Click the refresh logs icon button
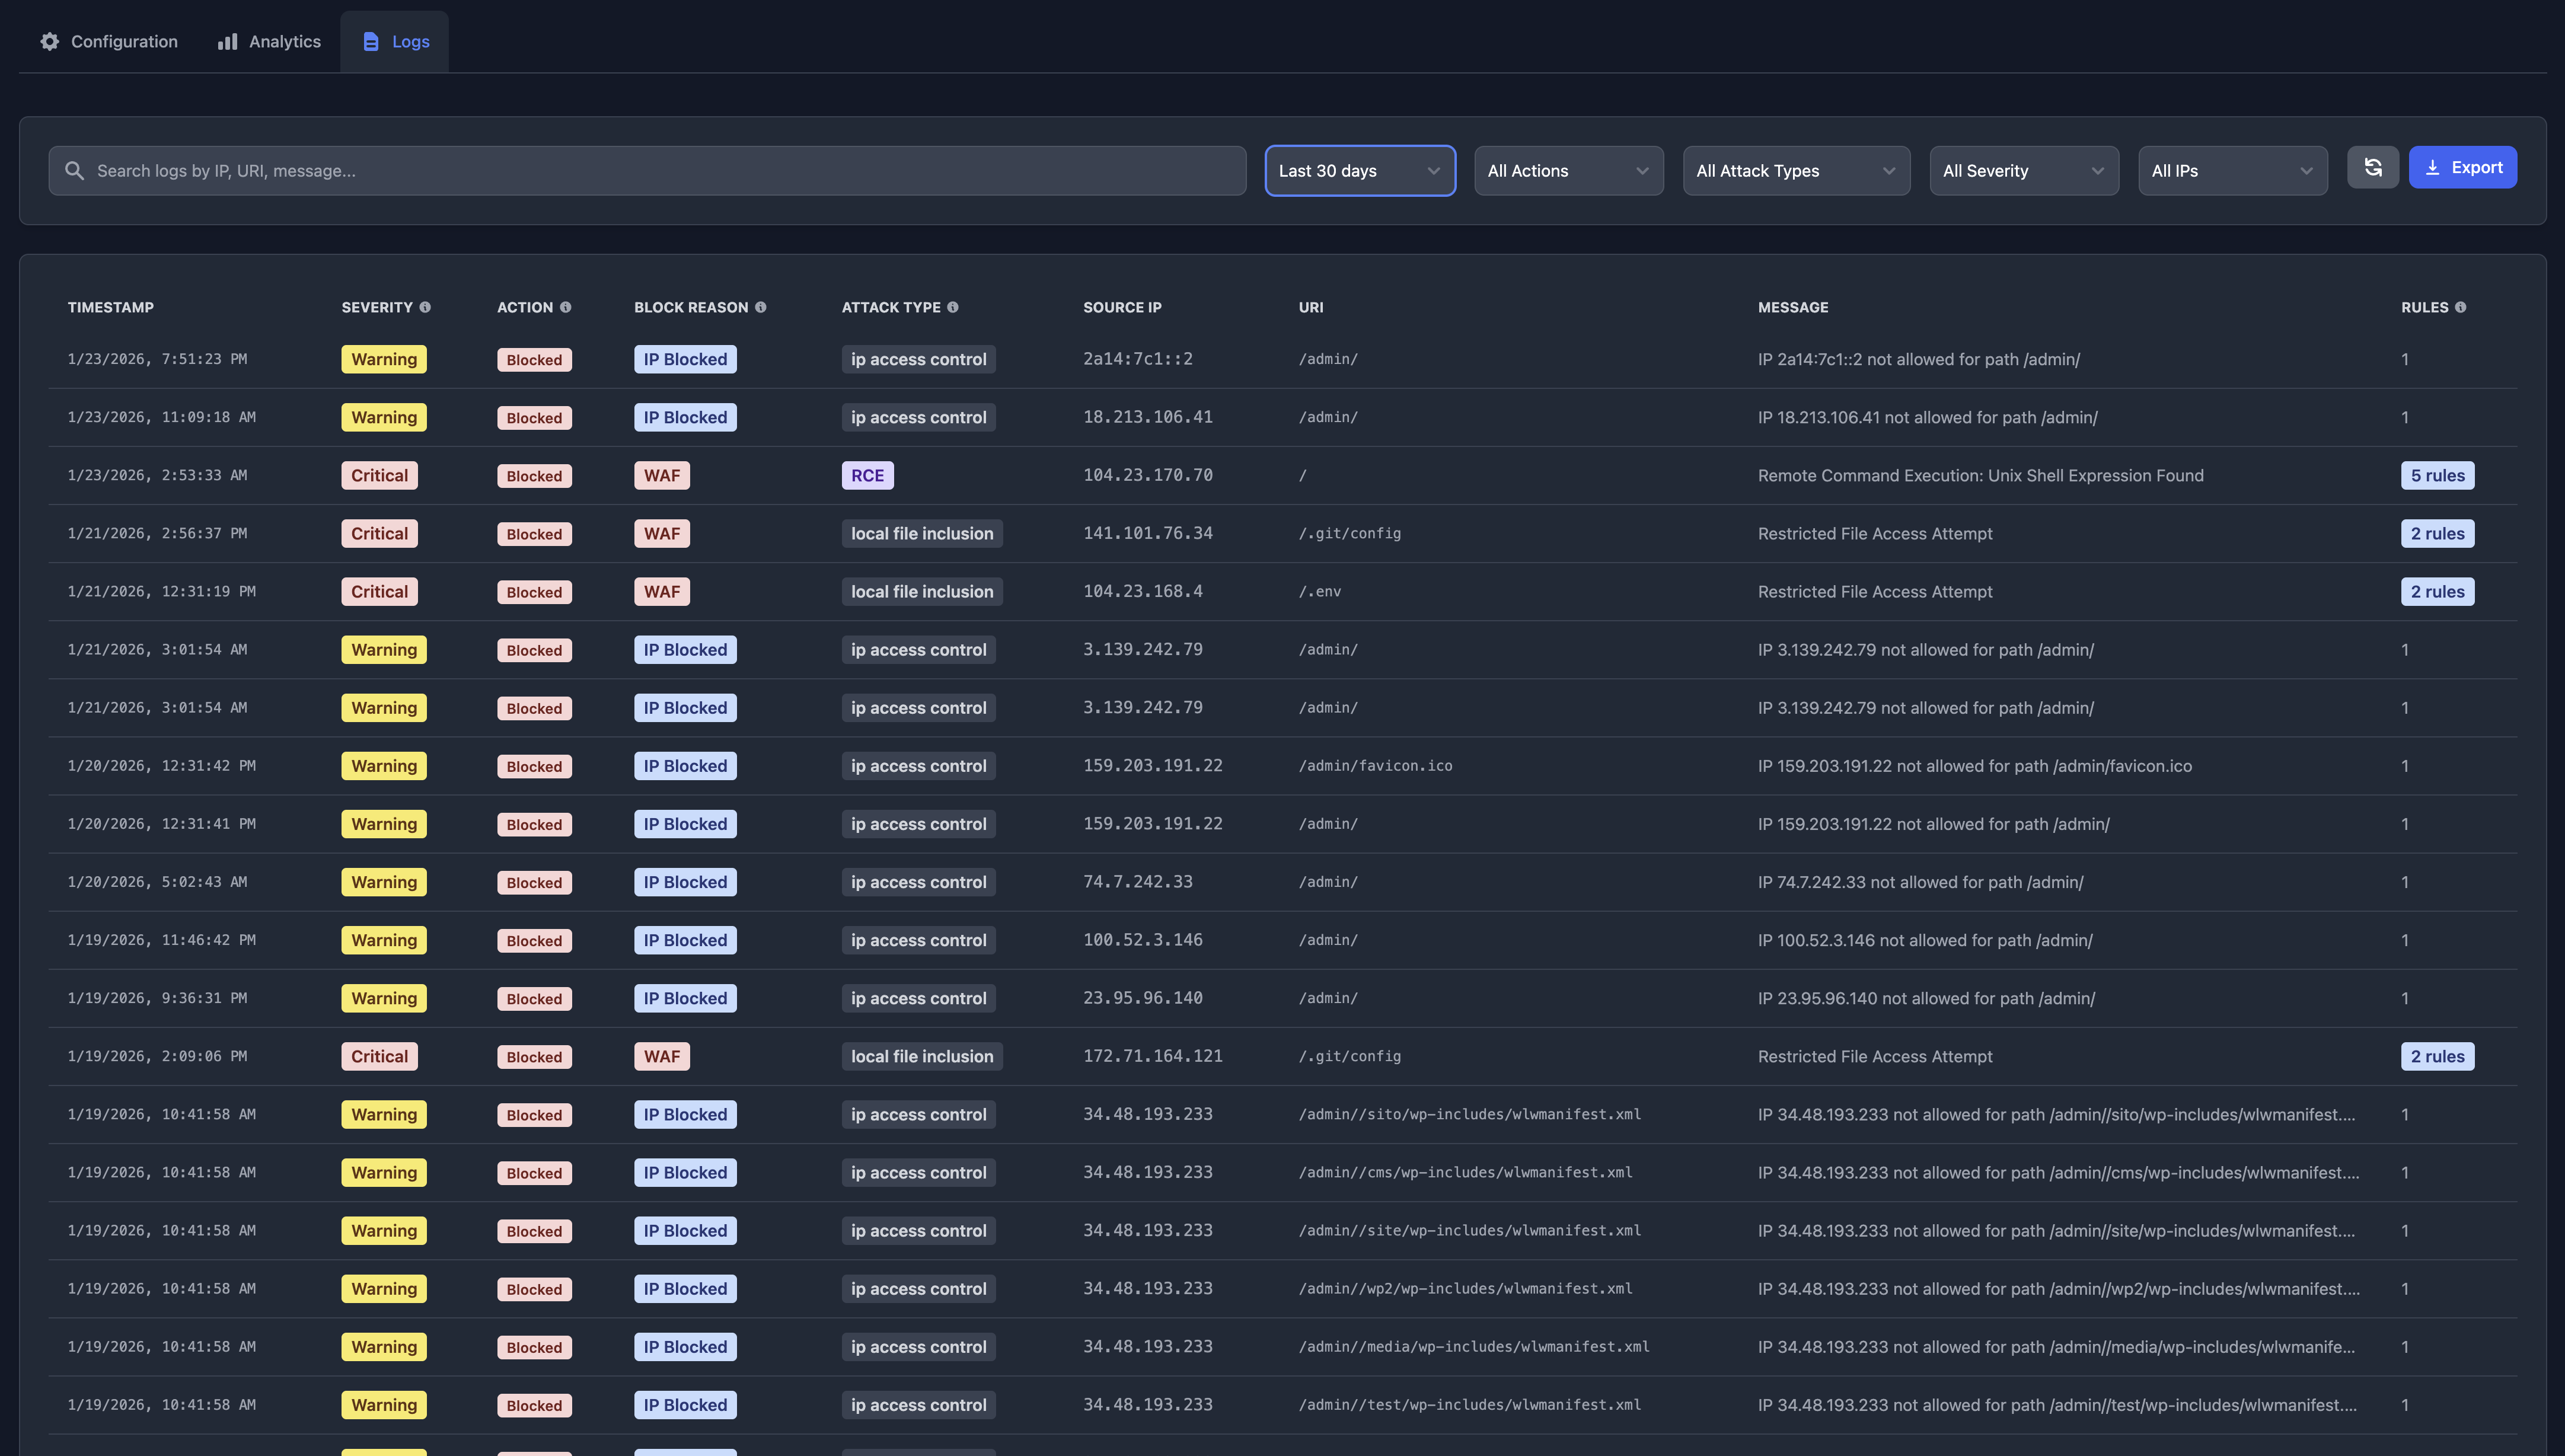This screenshot has width=2565, height=1456. pos(2372,168)
